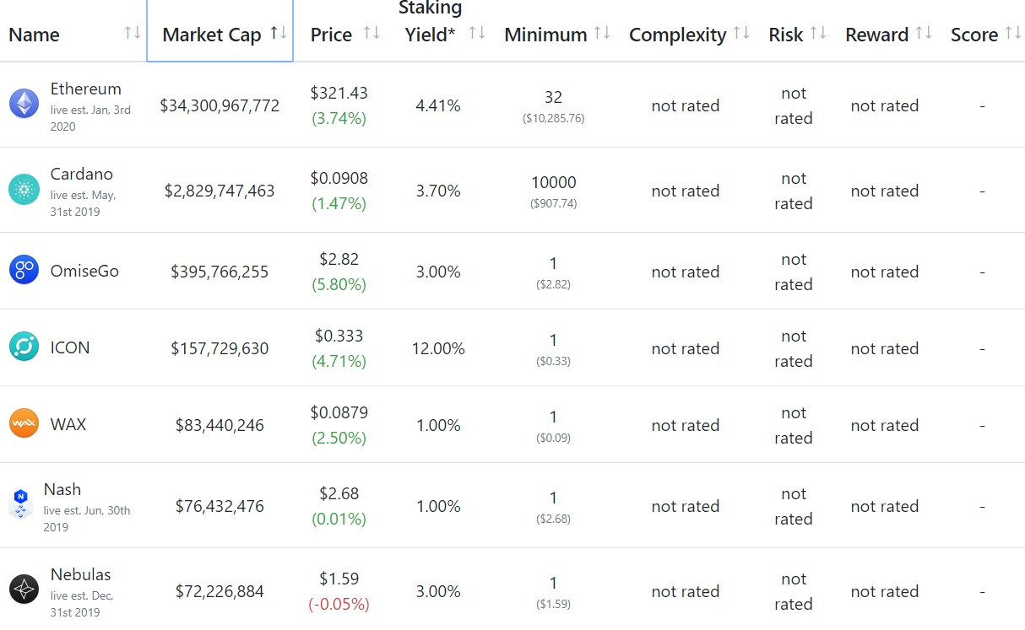Click the Nash coin logo icon
1025x630 pixels.
click(x=20, y=503)
